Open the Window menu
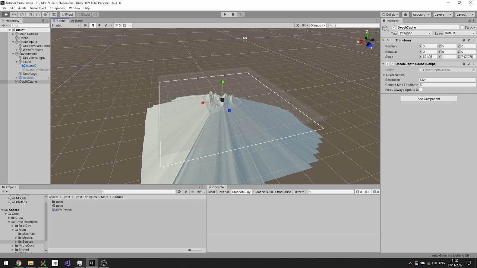This screenshot has height=268, width=477. click(74, 8)
